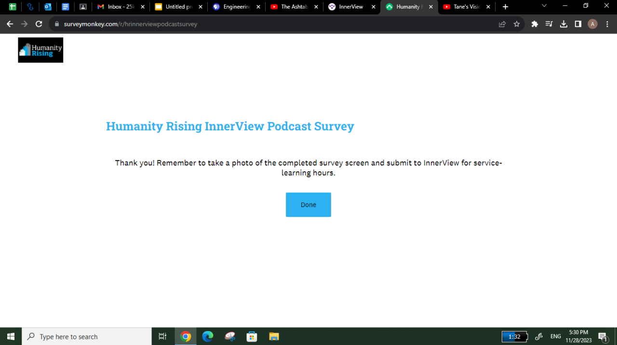Open the Windows Start menu
This screenshot has height=345, width=617.
11,336
